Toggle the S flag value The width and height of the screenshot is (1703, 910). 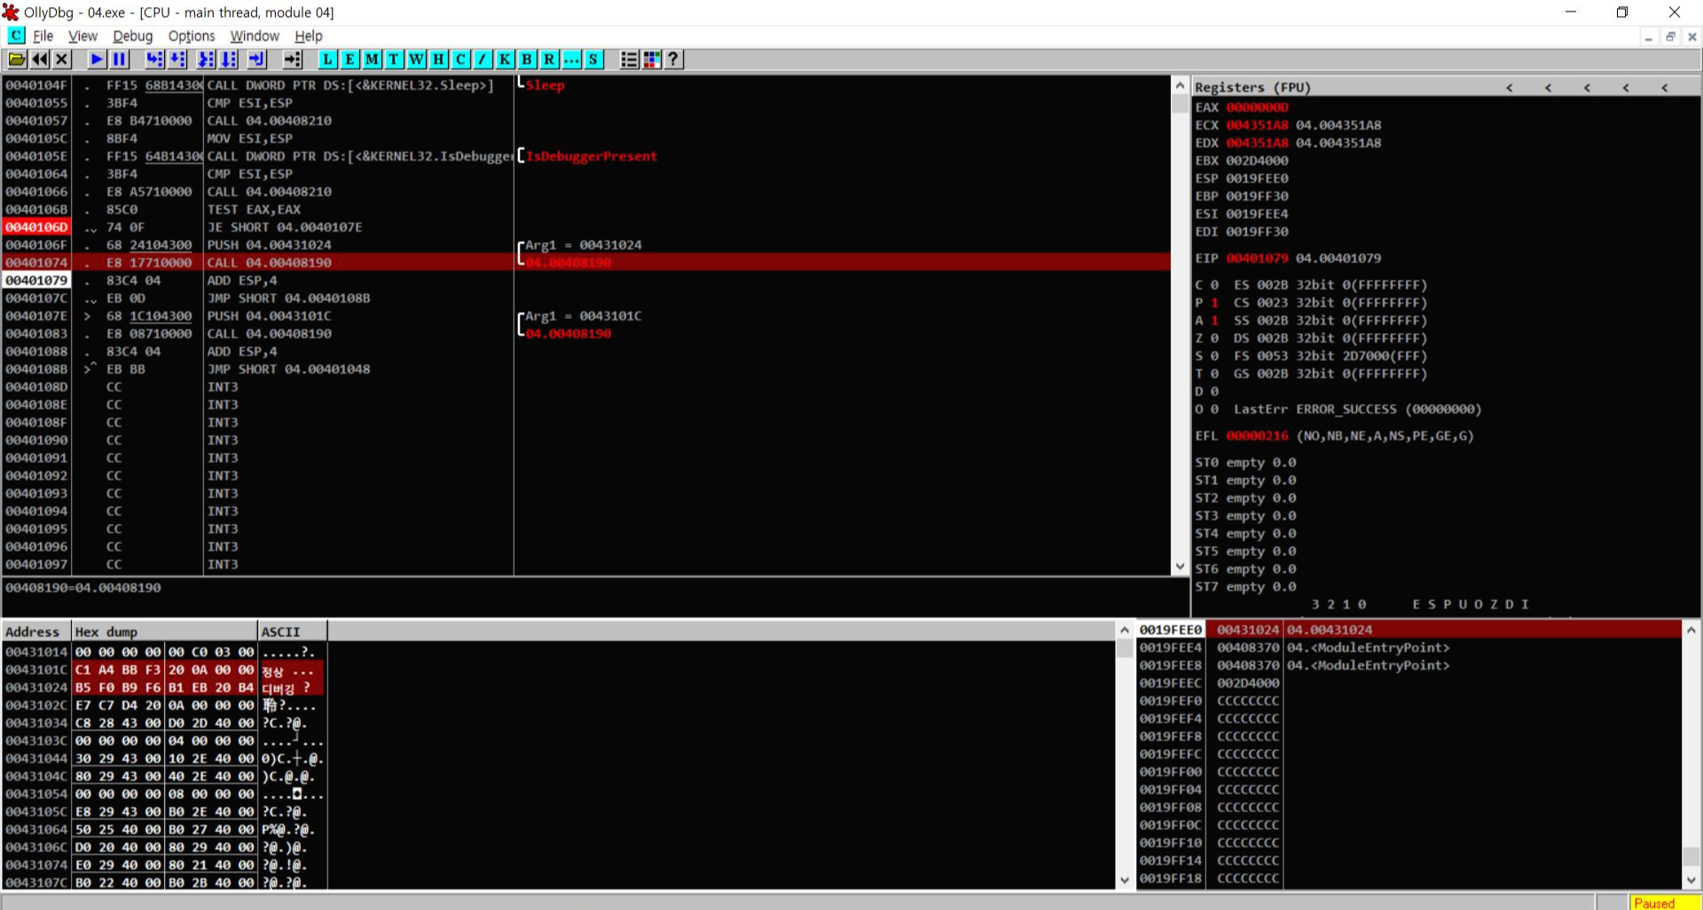click(1214, 356)
